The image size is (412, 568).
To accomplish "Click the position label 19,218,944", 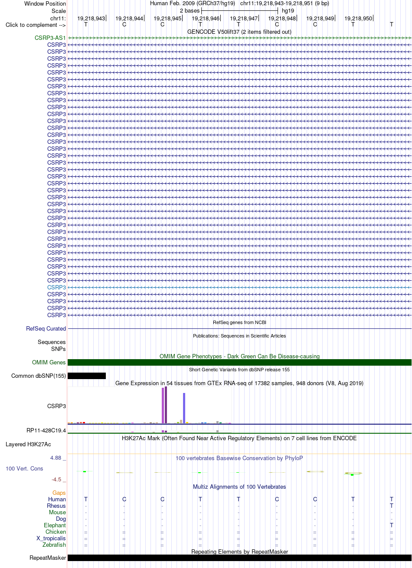I will coord(129,19).
